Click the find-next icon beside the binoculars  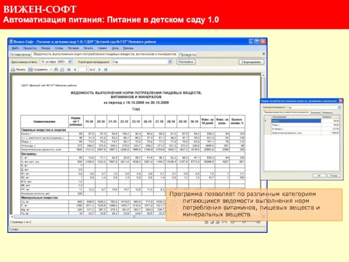coord(62,69)
